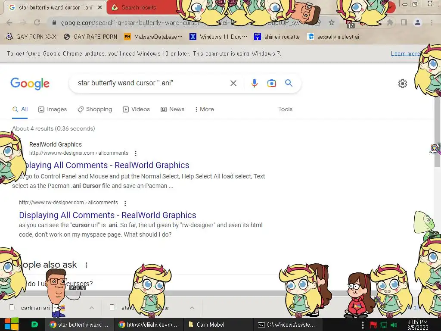Click the microphone voice search icon
The image size is (441, 331).
pos(254,83)
